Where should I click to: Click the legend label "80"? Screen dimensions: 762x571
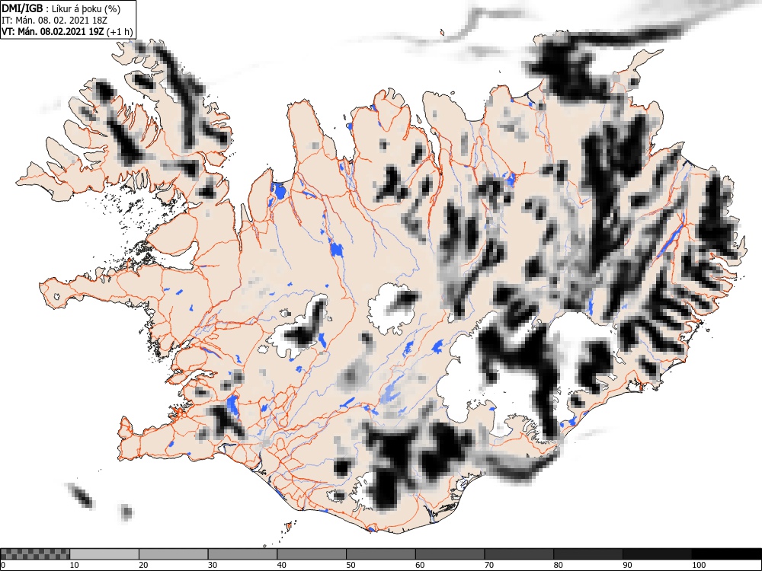tap(558, 565)
